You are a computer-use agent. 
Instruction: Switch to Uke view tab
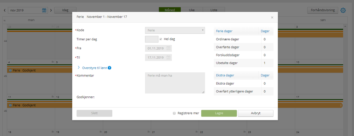(192, 10)
